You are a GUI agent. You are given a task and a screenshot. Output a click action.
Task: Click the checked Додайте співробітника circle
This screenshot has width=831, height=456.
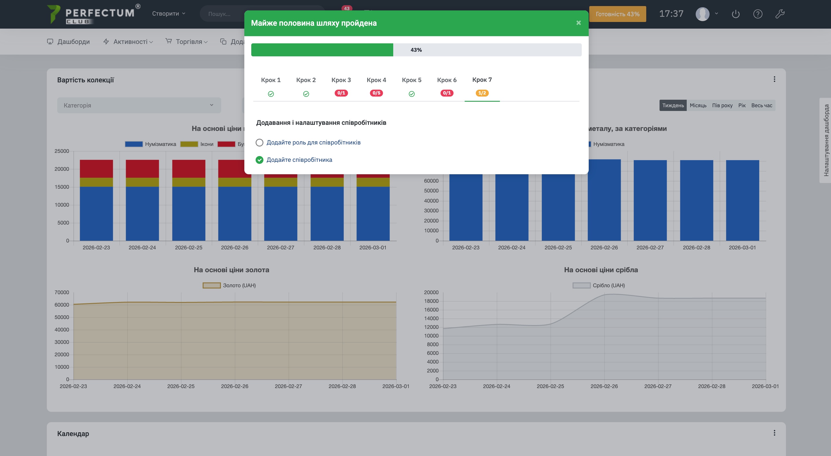pos(259,160)
